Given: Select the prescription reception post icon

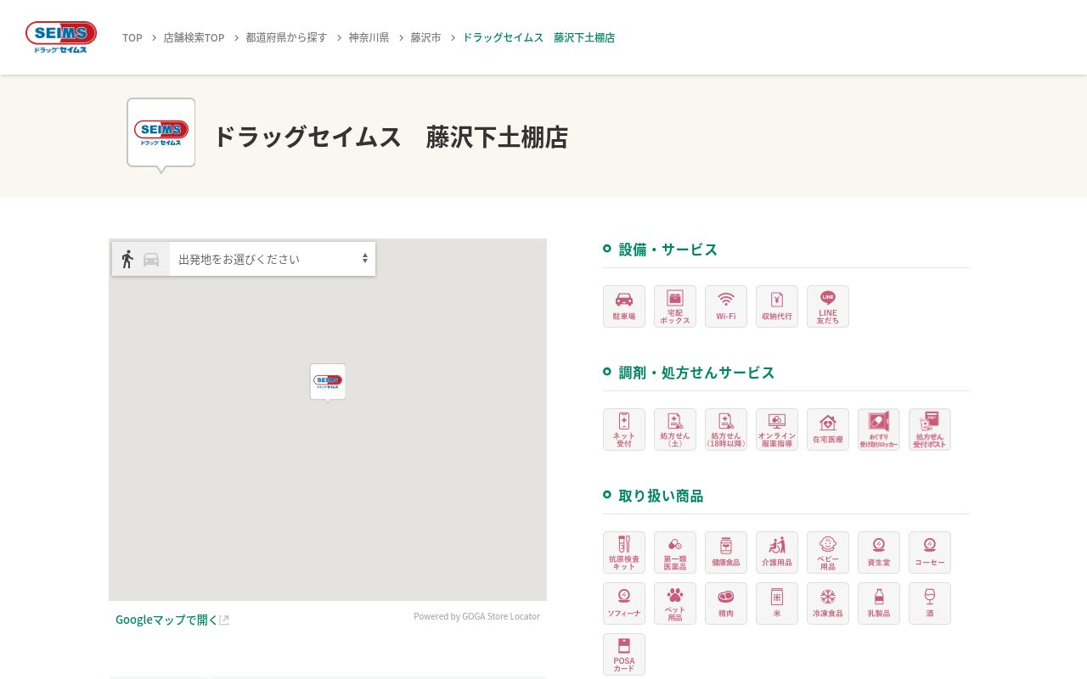Looking at the screenshot, I should (930, 429).
